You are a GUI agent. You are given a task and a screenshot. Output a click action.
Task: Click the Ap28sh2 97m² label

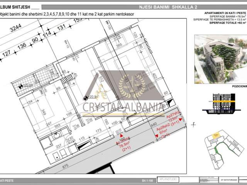(x=163, y=131)
